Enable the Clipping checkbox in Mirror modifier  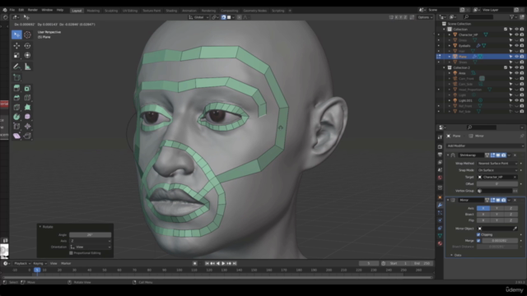478,234
